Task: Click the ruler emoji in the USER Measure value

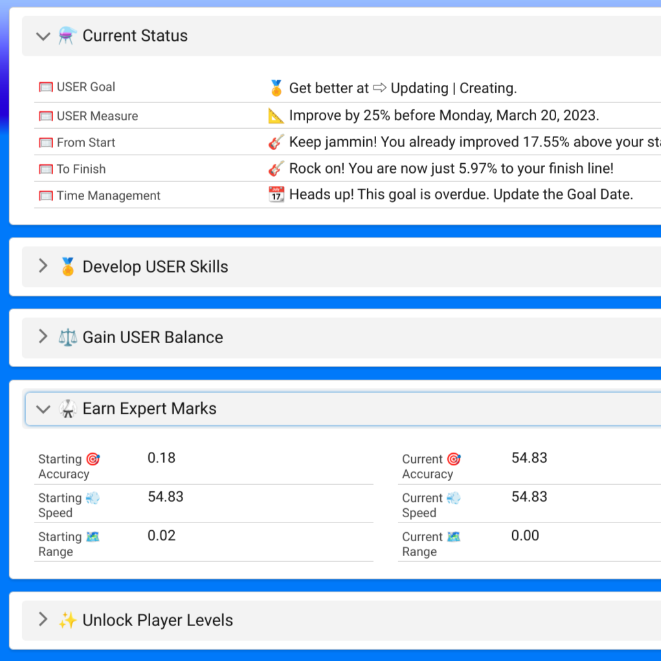Action: click(x=276, y=115)
